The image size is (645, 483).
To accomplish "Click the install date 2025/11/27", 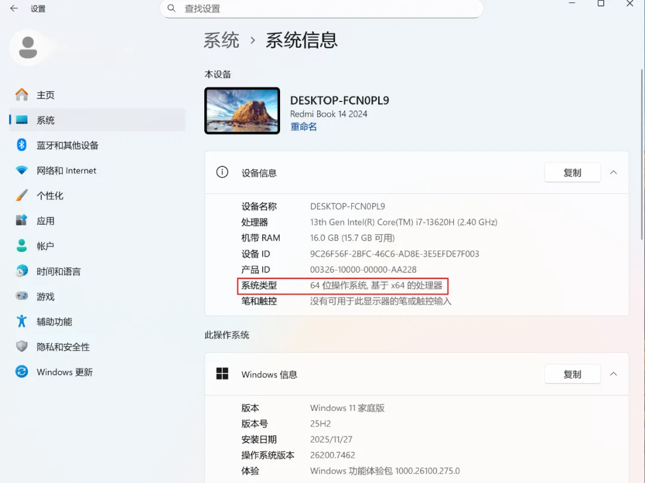I will click(331, 439).
